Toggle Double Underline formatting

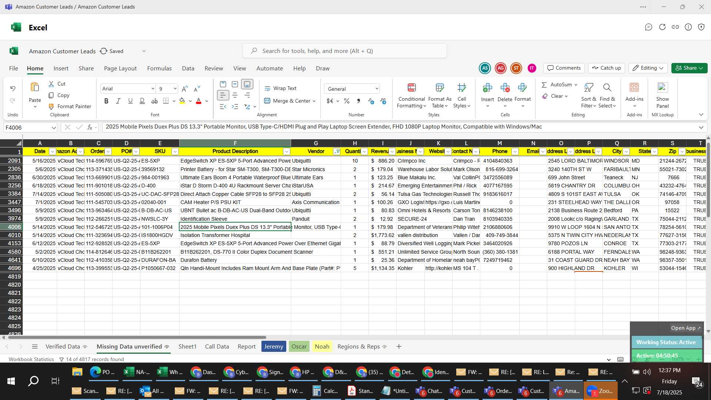[x=142, y=101]
